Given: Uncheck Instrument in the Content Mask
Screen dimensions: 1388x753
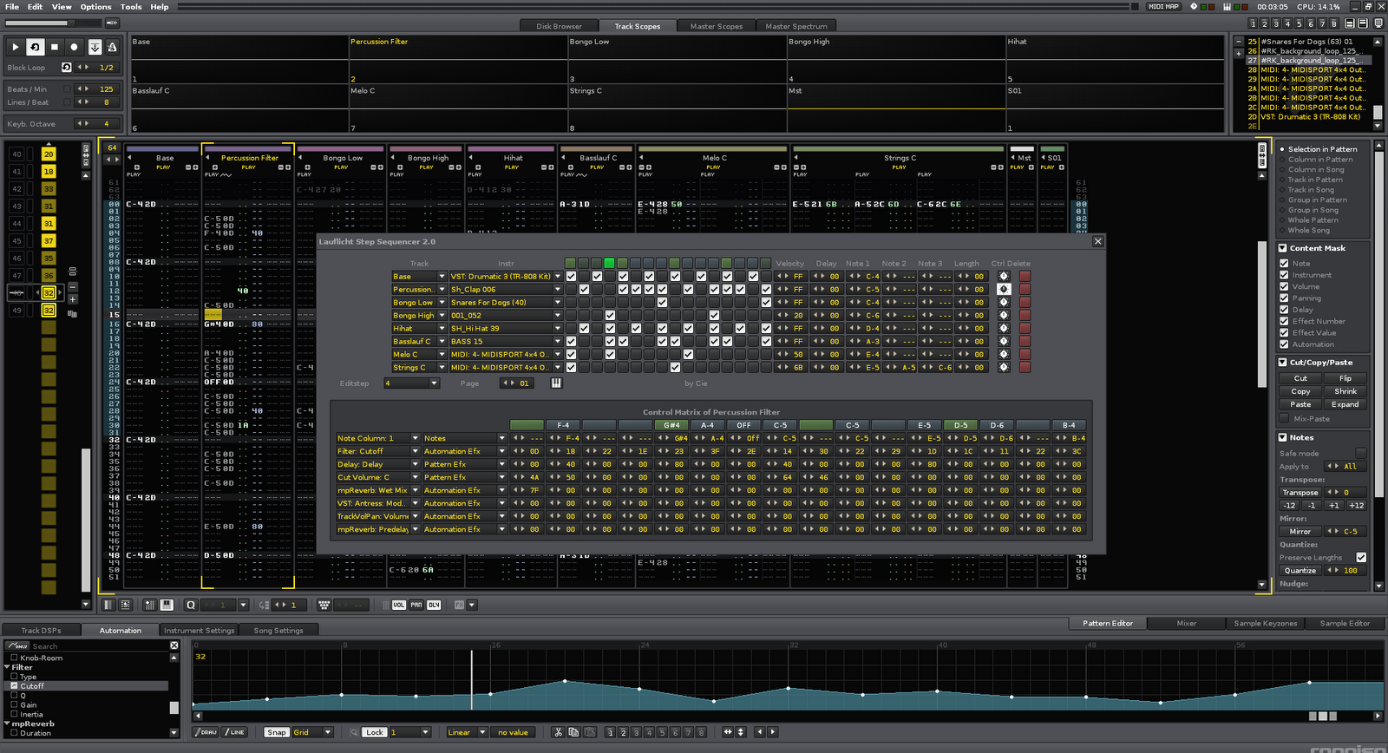Looking at the screenshot, I should click(x=1284, y=275).
